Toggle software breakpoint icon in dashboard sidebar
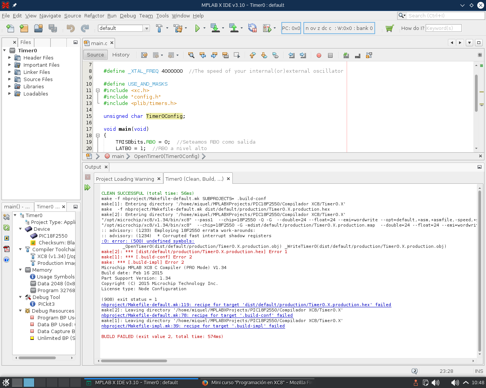486x388 pixels. click(x=6, y=238)
